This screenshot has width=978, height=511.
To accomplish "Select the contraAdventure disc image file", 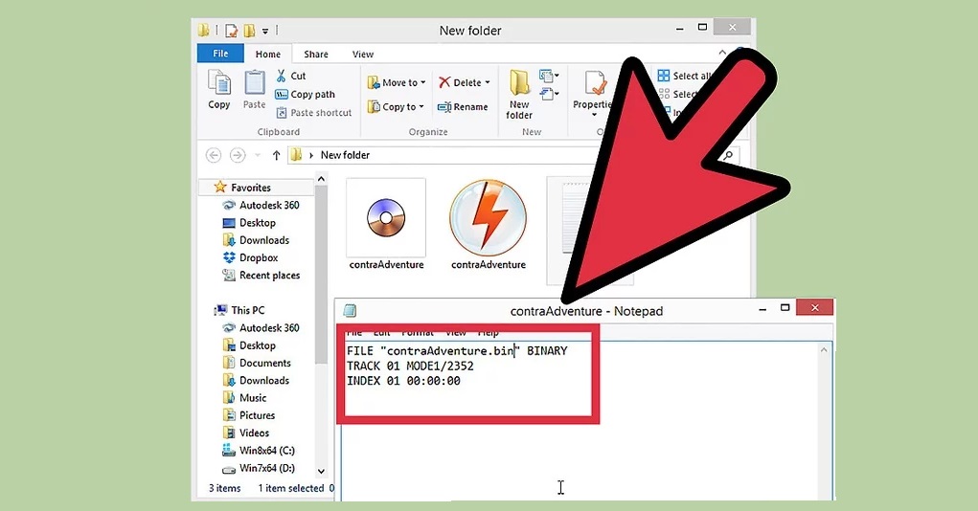I will [386, 225].
